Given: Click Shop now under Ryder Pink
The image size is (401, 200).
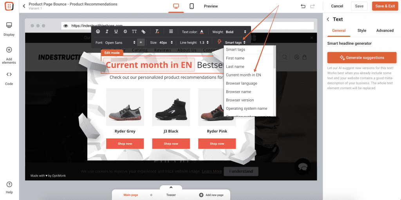Looking at the screenshot, I should point(217,144).
